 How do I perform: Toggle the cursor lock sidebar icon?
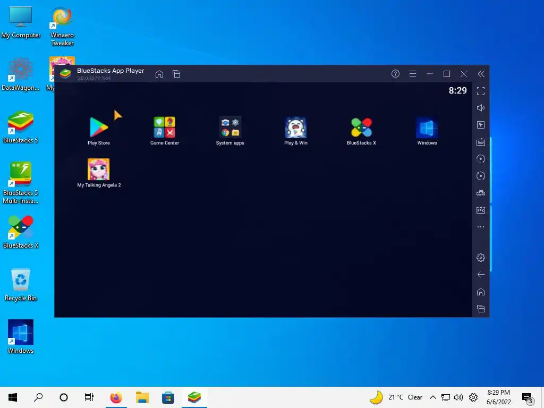pyautogui.click(x=480, y=125)
